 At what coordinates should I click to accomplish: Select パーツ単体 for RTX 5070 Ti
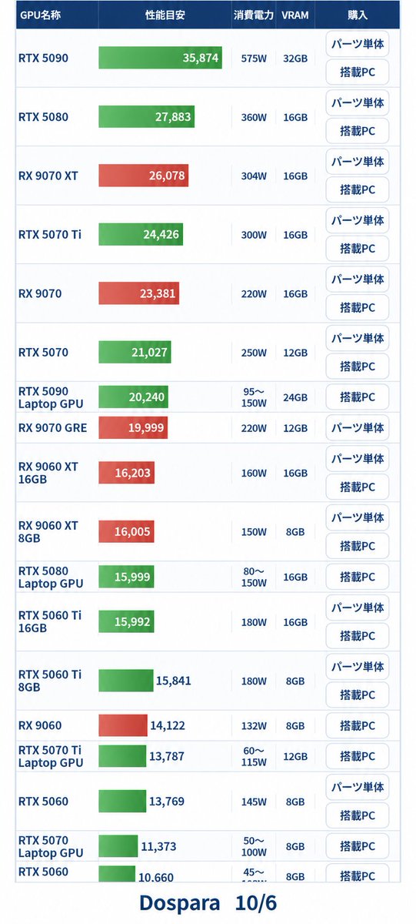[x=358, y=220]
